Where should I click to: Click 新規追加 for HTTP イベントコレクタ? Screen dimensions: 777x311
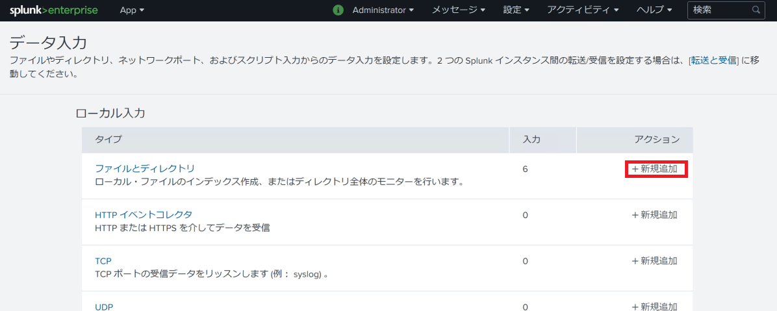tap(655, 215)
